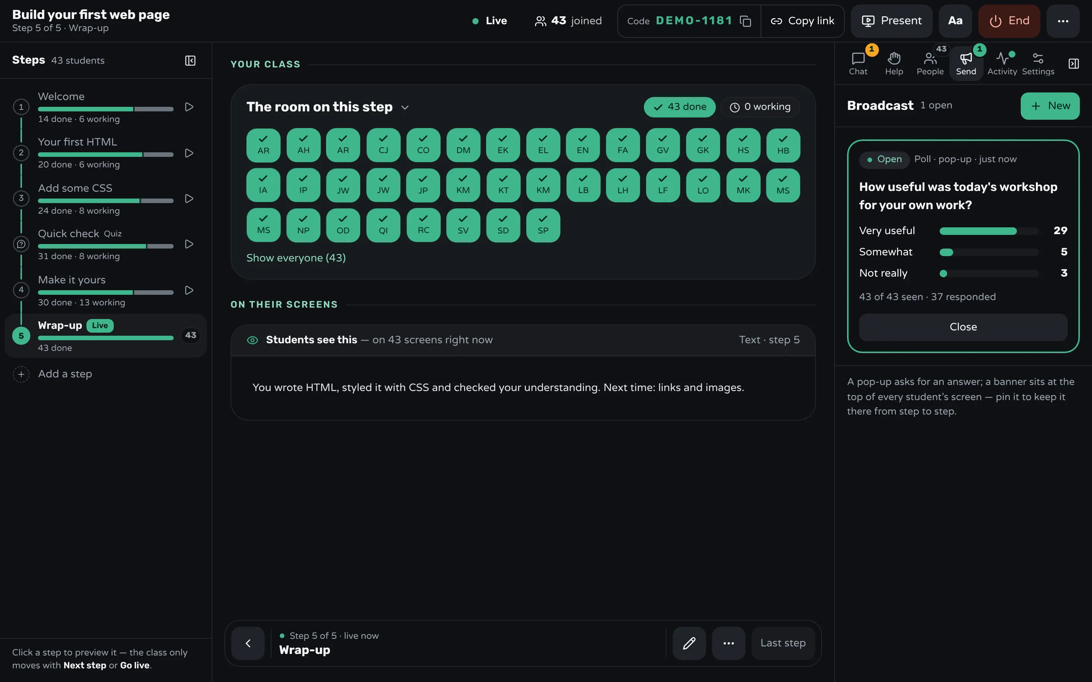
Task: Start Present mode
Action: 891,21
